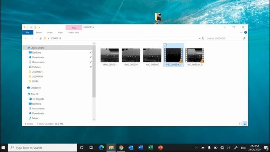Open the Share ribbon tab
Viewport: 270px width, 152px height.
click(x=50, y=33)
